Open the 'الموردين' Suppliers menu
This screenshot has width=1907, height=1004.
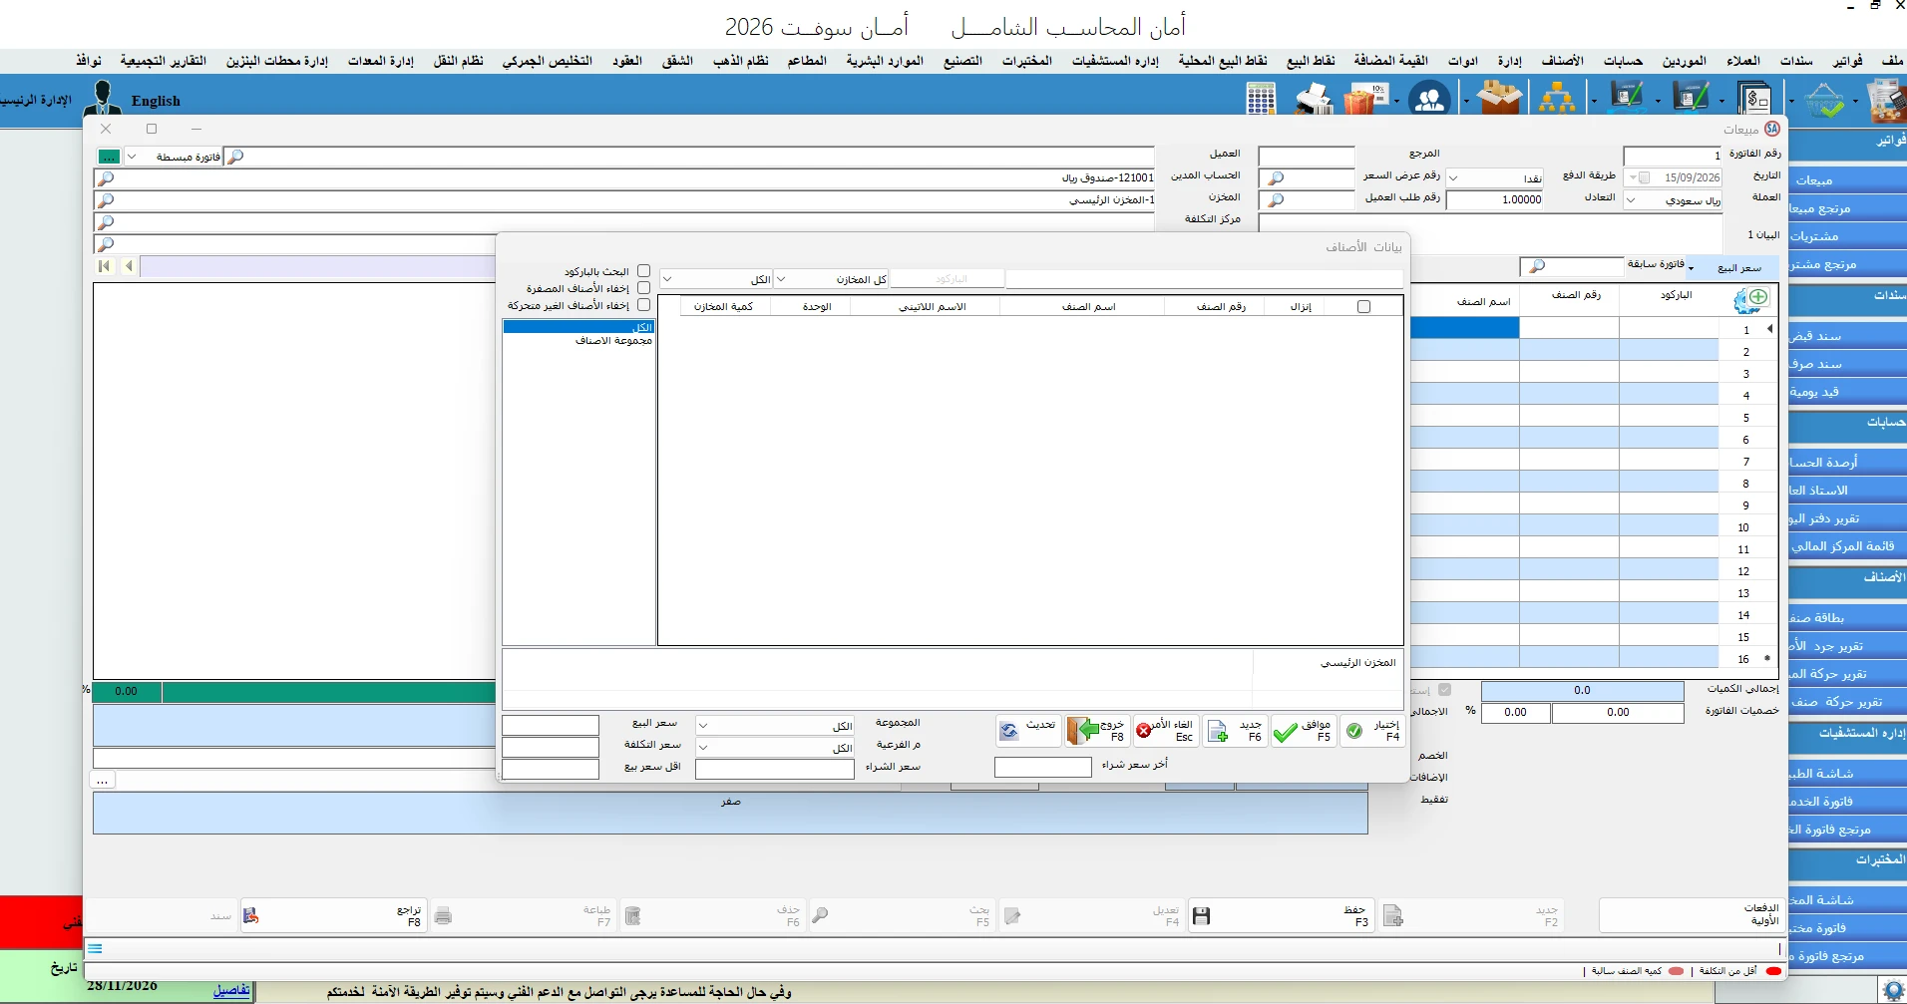click(1685, 61)
